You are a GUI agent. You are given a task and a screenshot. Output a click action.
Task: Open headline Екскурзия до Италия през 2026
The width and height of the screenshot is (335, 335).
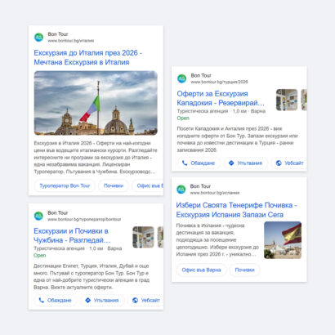tap(88, 57)
